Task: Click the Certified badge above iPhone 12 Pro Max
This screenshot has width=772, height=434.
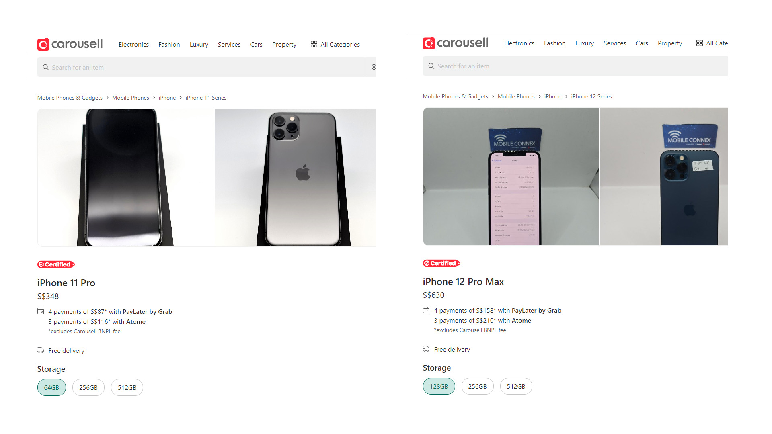Action: (441, 263)
